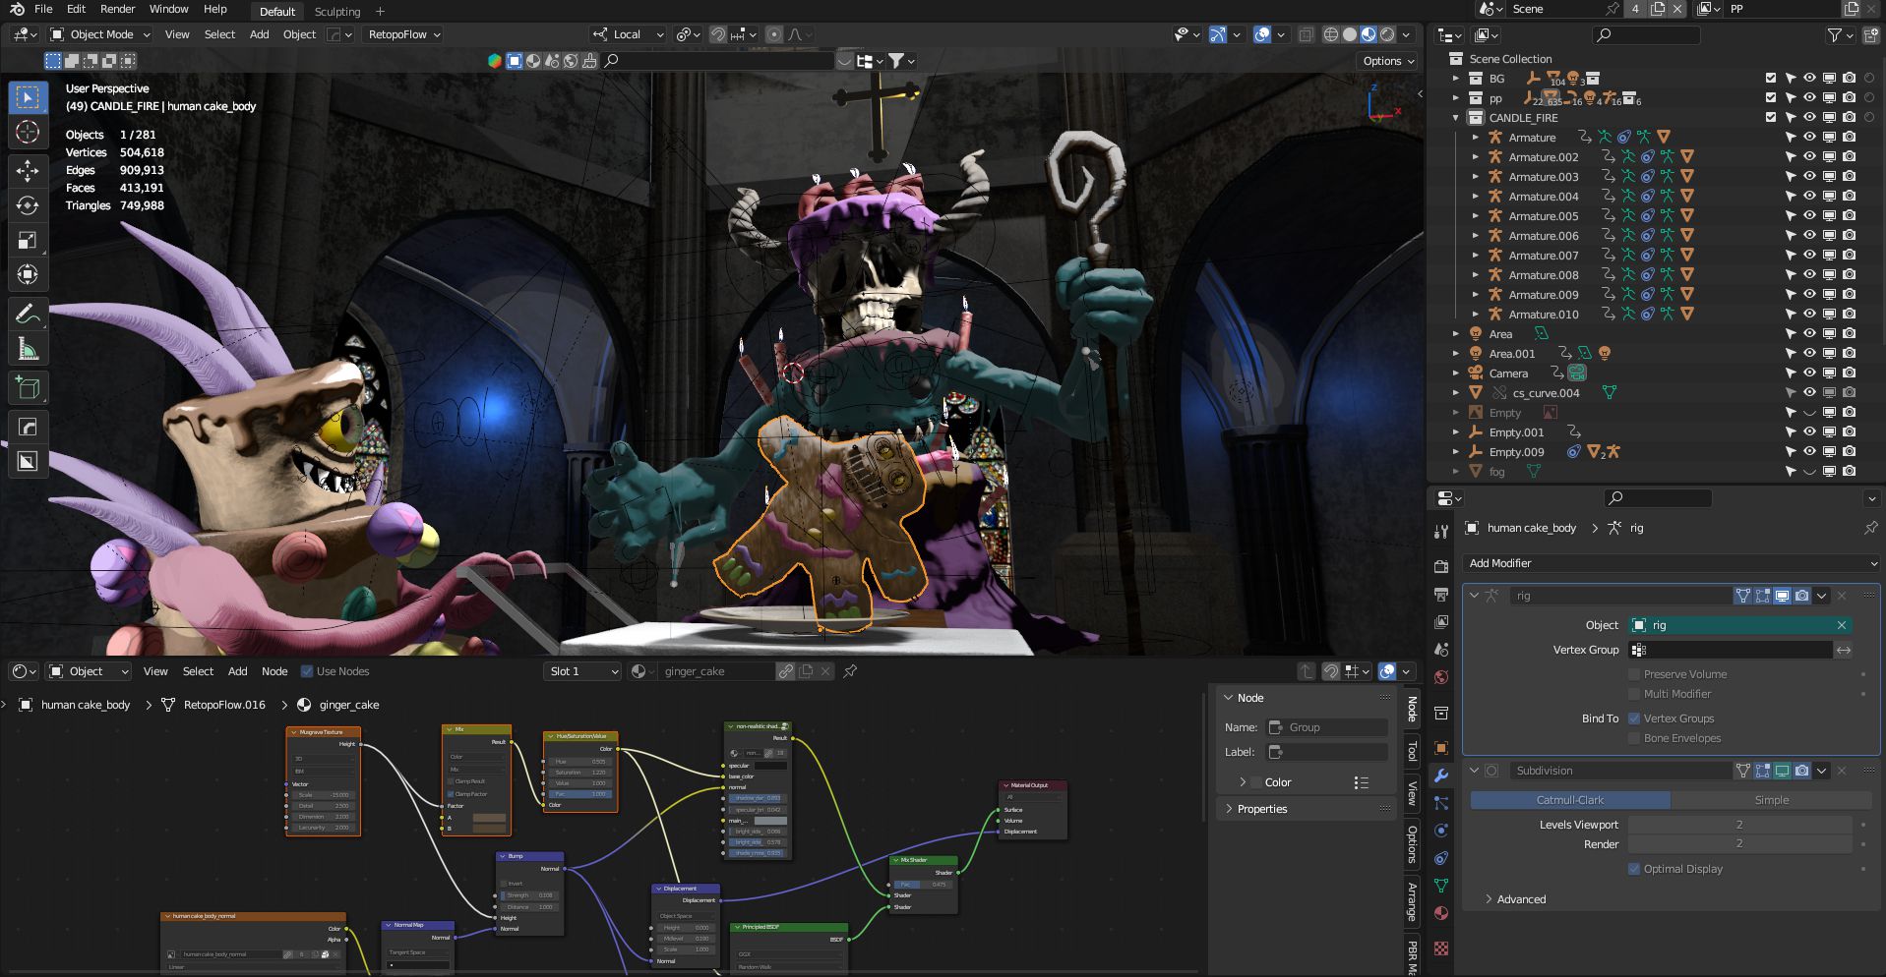This screenshot has height=977, width=1886.
Task: Enable the Preserve Volume checkbox
Action: point(1634,674)
